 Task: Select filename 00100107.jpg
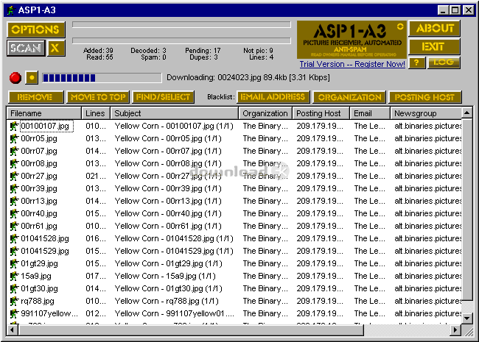pos(45,126)
